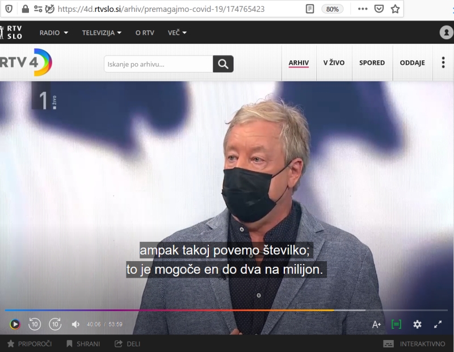Toggle subtitles with green bracket icon
Viewport: 454px width, 352px height.
[x=396, y=324]
